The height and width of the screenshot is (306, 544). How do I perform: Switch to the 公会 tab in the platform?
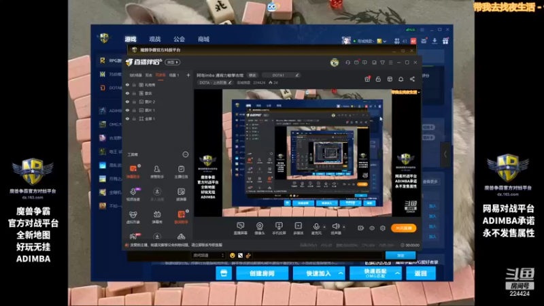(179, 39)
